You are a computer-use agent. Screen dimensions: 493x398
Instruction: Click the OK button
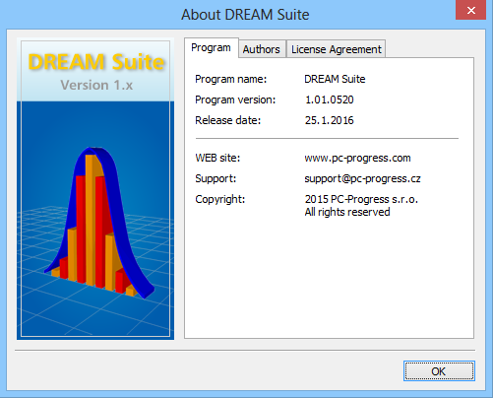point(439,371)
